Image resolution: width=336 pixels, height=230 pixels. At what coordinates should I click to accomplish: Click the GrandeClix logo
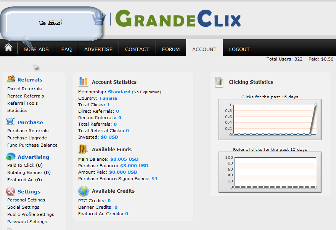(x=178, y=19)
